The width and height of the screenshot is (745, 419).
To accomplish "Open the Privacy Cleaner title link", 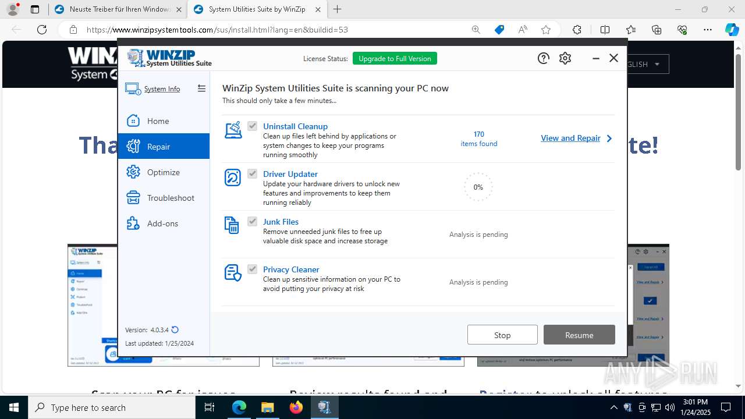I will pos(291,269).
